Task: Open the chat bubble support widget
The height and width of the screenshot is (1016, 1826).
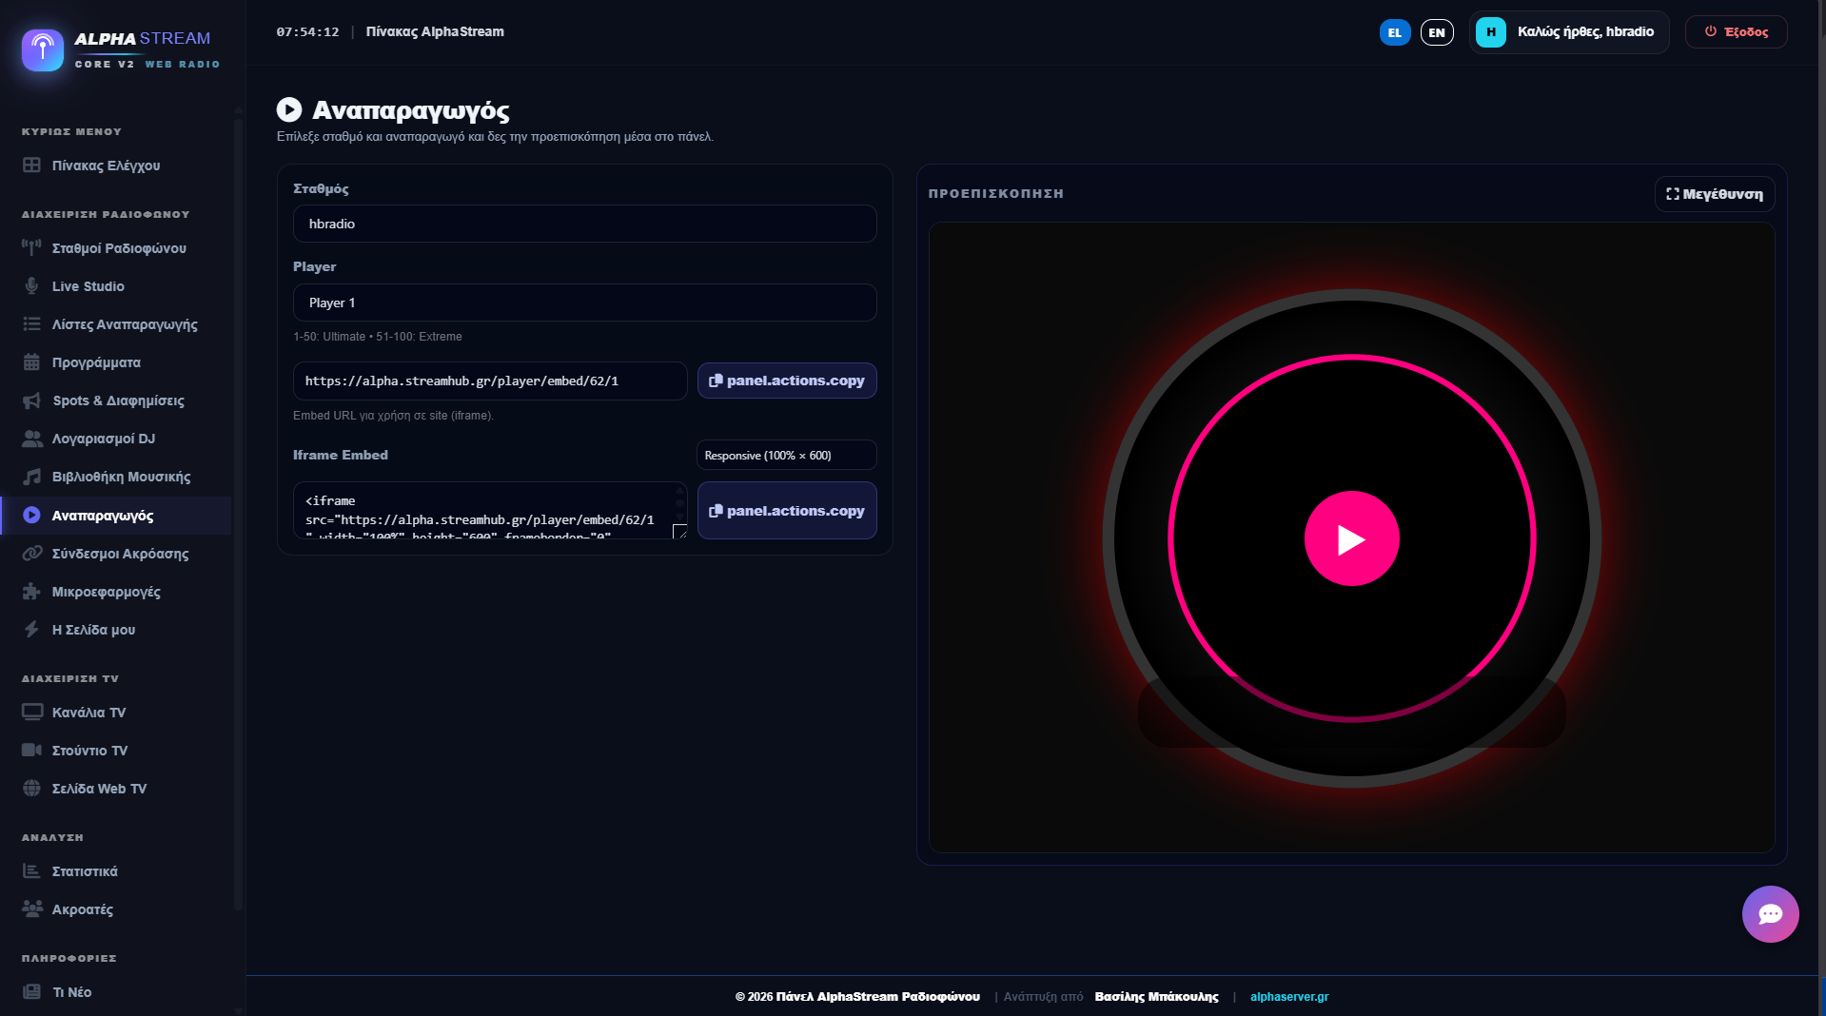Action: [1770, 914]
